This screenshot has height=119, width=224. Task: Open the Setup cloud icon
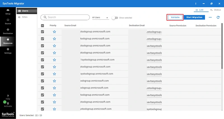(8, 10)
